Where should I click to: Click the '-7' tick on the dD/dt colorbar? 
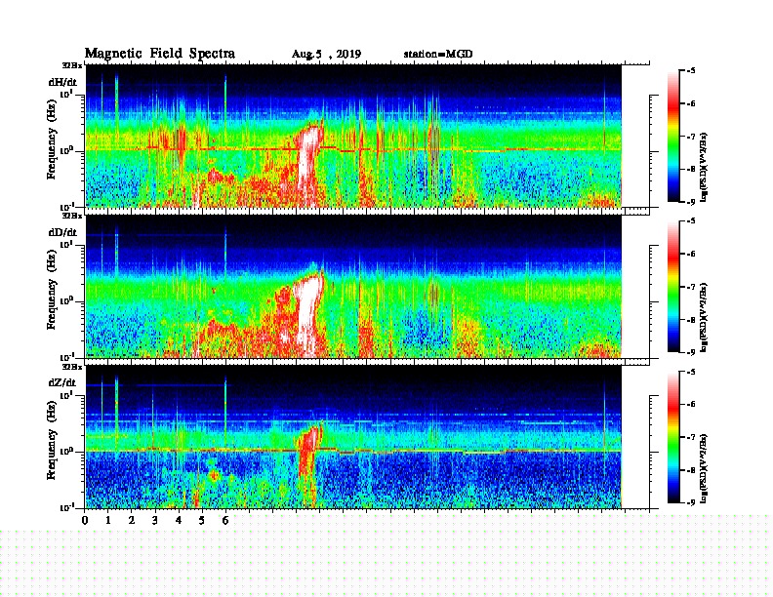click(691, 287)
